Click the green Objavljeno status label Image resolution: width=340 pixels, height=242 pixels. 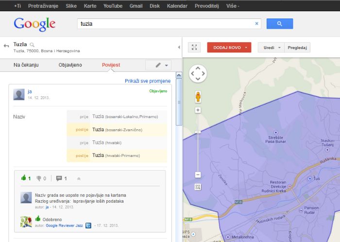(x=158, y=91)
